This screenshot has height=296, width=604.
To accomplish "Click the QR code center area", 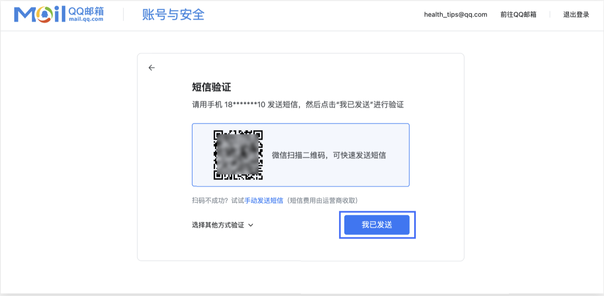I will click(238, 155).
